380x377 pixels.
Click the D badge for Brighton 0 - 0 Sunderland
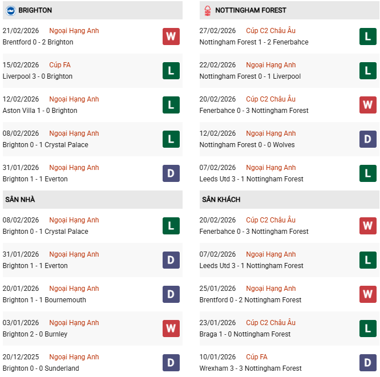171,363
